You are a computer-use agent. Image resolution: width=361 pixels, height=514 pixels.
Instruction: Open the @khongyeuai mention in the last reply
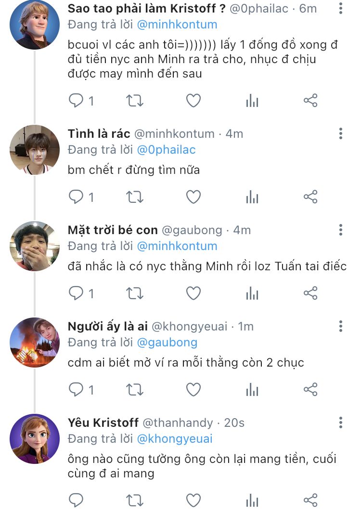[x=174, y=439]
